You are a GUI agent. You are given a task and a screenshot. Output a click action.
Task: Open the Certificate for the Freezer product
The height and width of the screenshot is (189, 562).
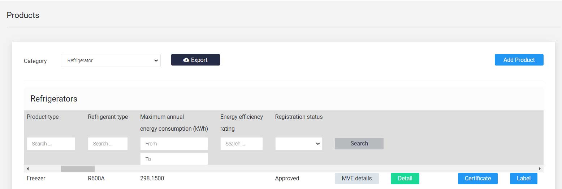pos(478,179)
